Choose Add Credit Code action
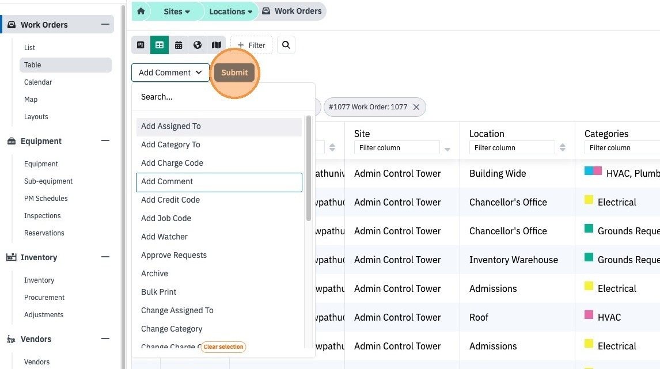Screen dimensions: 660x369 tap(219, 200)
